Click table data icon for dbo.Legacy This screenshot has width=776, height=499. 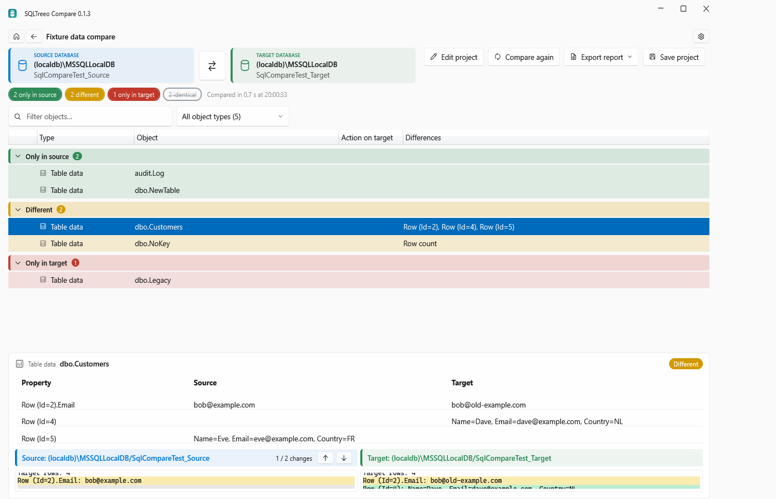(43, 280)
